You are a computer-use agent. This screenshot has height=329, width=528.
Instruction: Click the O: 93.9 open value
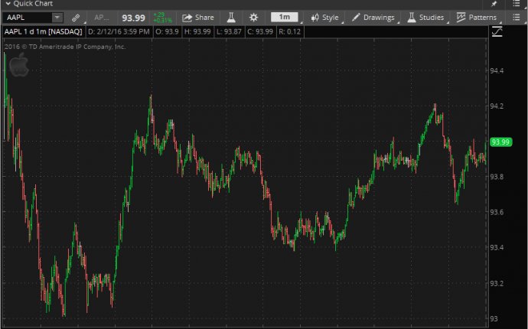(167, 32)
